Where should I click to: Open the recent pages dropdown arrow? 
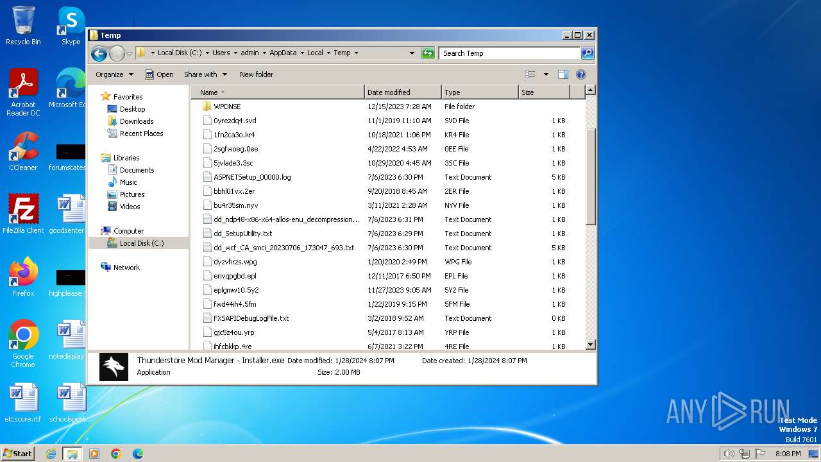click(x=130, y=53)
